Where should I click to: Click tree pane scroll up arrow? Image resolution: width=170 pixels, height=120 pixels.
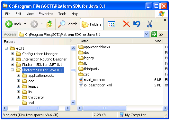pyautogui.click(x=73, y=48)
